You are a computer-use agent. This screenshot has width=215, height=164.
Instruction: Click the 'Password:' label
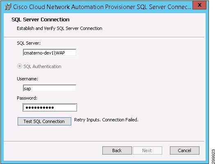tap(27, 98)
